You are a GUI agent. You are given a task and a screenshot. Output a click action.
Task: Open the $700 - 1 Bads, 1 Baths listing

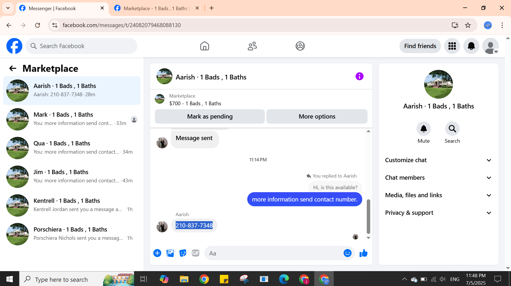click(195, 103)
